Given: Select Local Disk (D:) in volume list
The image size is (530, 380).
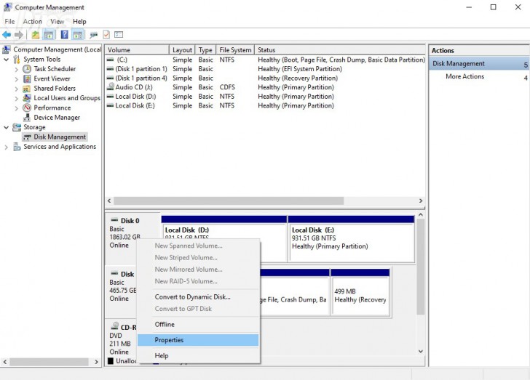Looking at the screenshot, I should point(265,97).
